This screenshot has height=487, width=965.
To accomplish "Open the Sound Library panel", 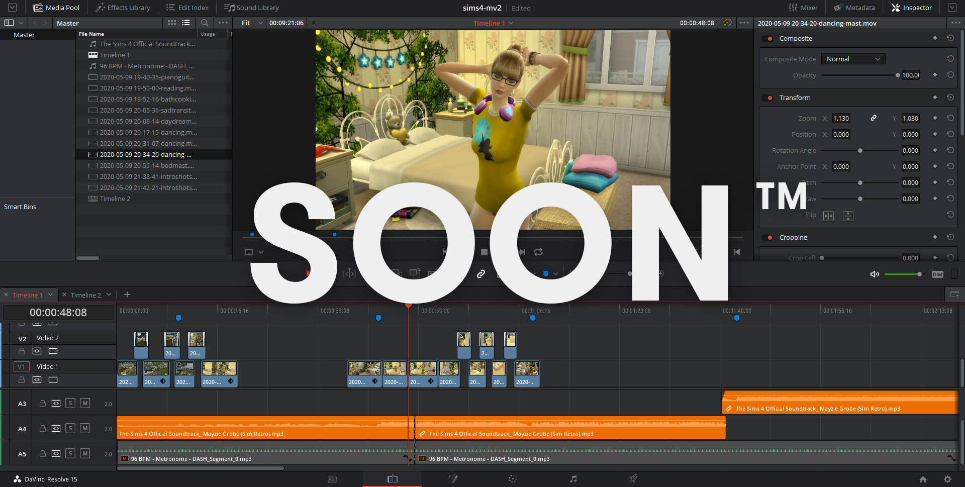I will (251, 8).
